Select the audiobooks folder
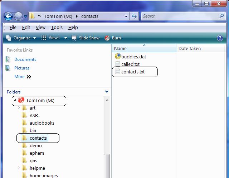The width and height of the screenshot is (229, 178). point(42,123)
